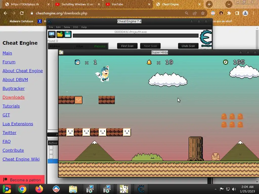The width and height of the screenshot is (259, 194).
Task: Click the Chrome back arrow
Action: click(6, 13)
